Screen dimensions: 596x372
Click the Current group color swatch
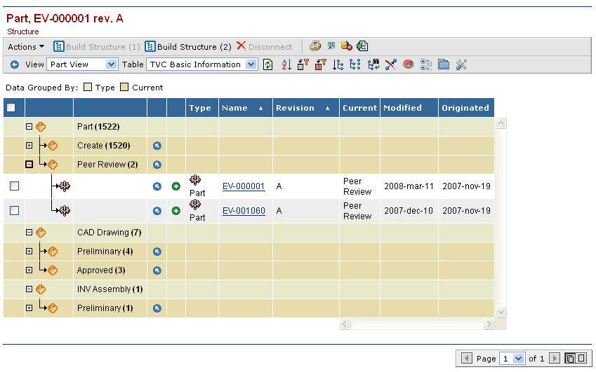[124, 88]
